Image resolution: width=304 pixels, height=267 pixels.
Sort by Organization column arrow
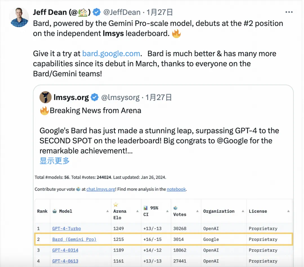click(242, 211)
